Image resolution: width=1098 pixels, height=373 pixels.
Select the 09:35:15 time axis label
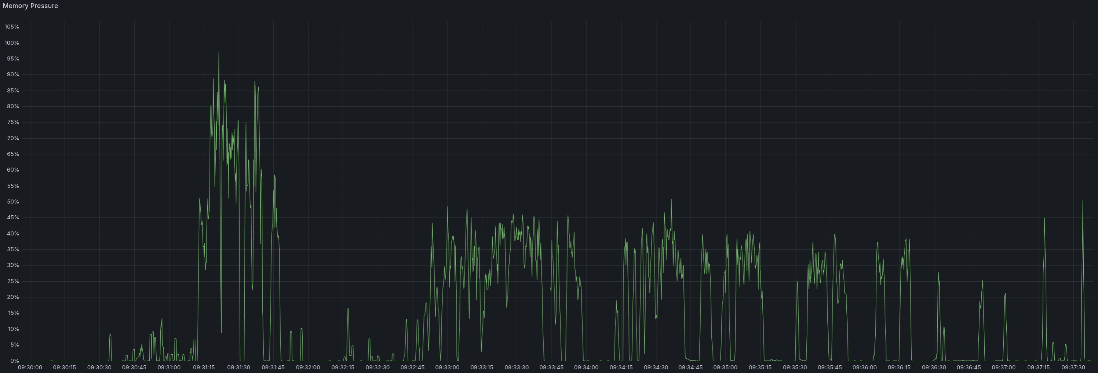[x=760, y=368]
